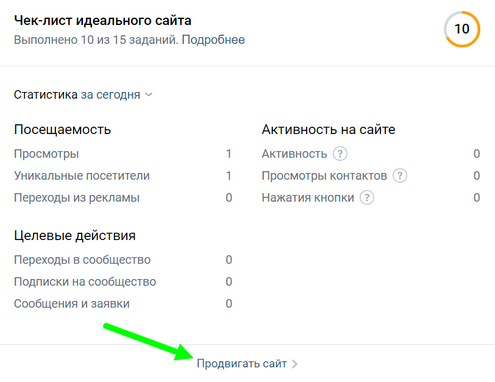This screenshot has height=382, width=495.
Task: Click the Активность на сайте heading
Action: pyautogui.click(x=329, y=130)
